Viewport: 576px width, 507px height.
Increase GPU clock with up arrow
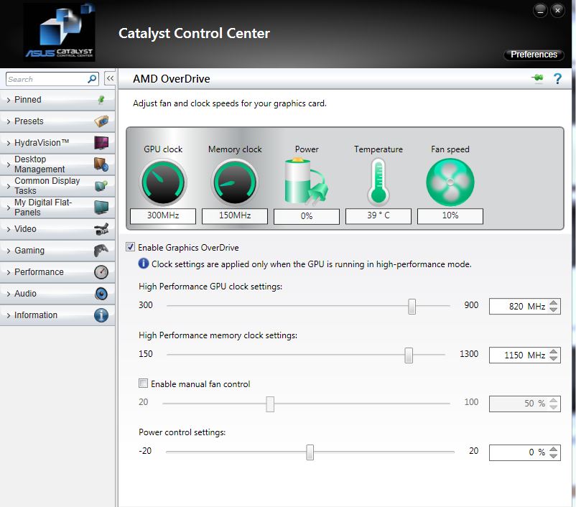point(553,303)
